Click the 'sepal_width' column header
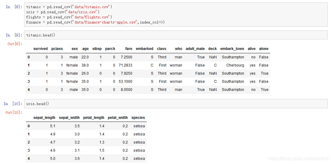331x164 pixels. tap(69, 118)
